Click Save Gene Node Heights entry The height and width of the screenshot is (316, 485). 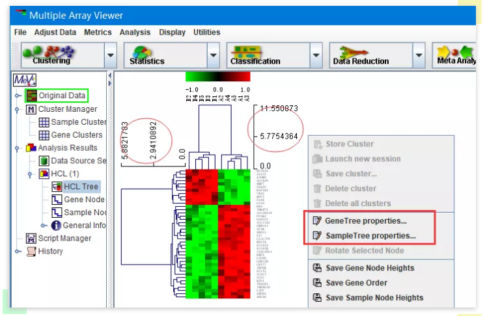(x=370, y=268)
